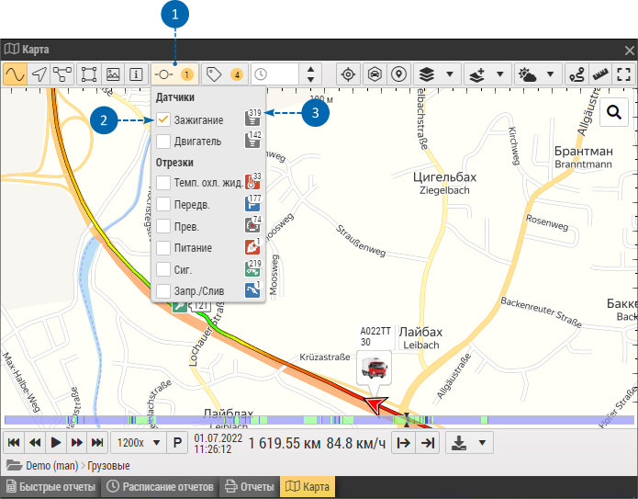The image size is (638, 499).
Task: Click the add layer icon
Action: coord(476,74)
